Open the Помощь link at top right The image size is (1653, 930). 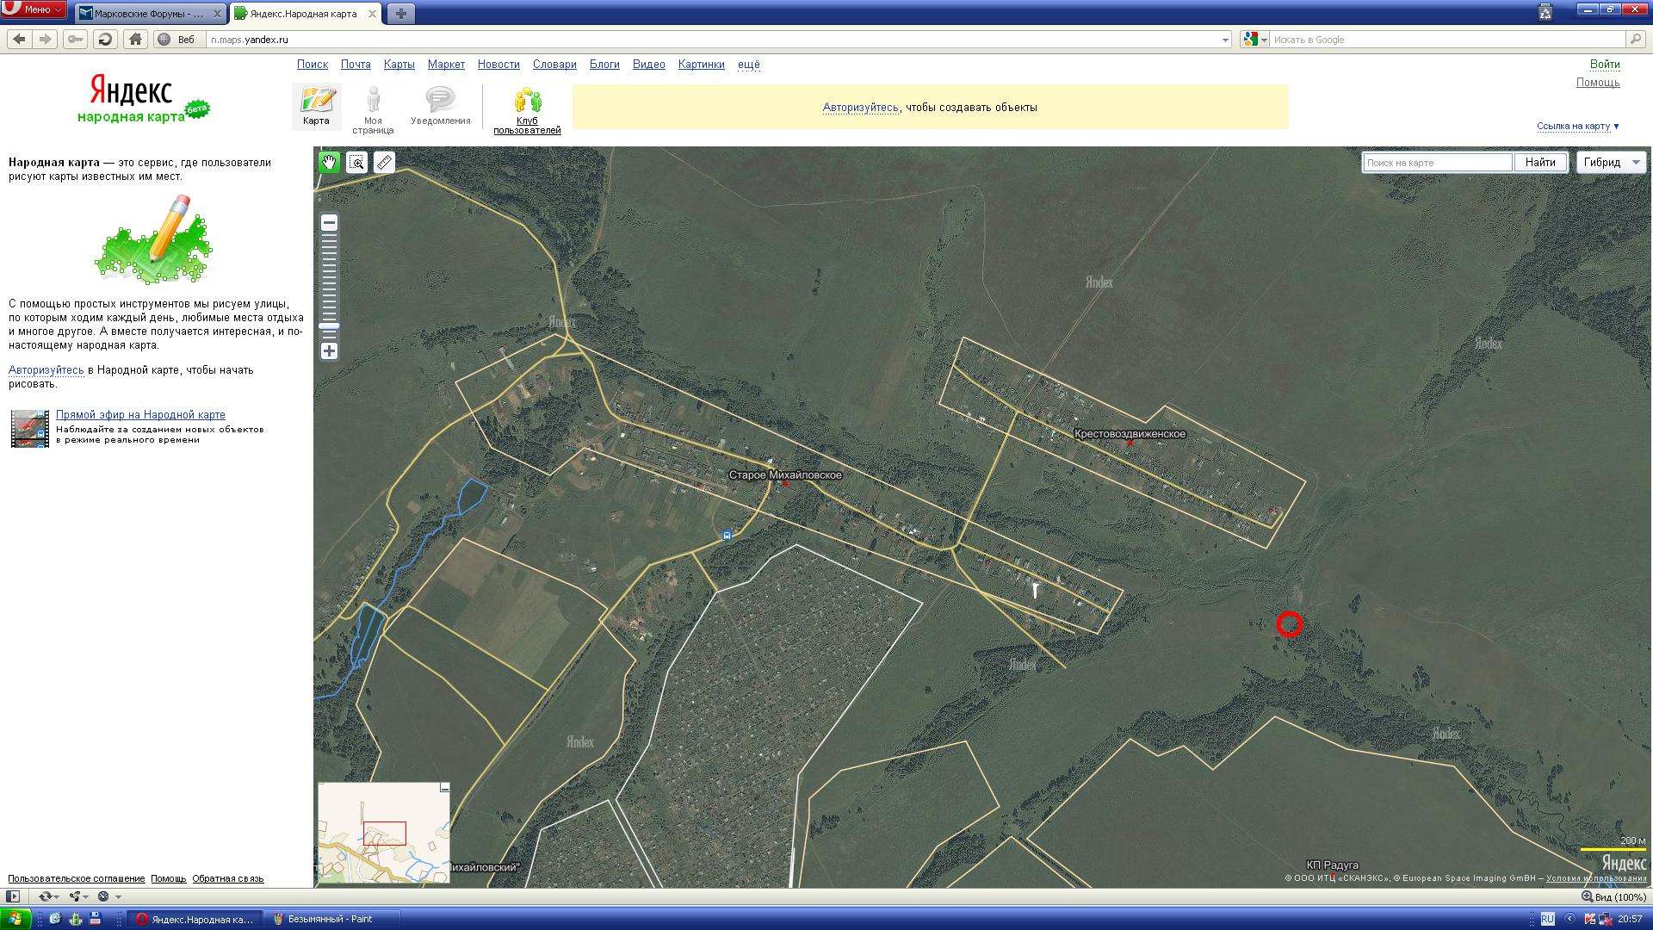coord(1598,83)
